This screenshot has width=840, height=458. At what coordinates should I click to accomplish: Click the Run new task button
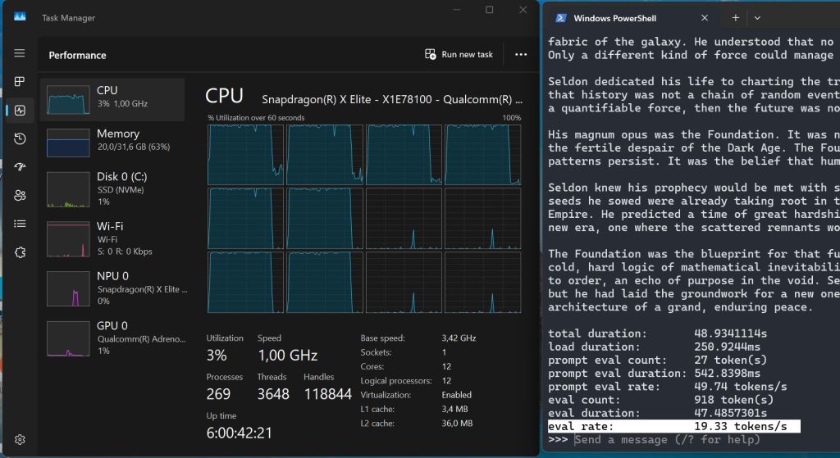coord(459,55)
